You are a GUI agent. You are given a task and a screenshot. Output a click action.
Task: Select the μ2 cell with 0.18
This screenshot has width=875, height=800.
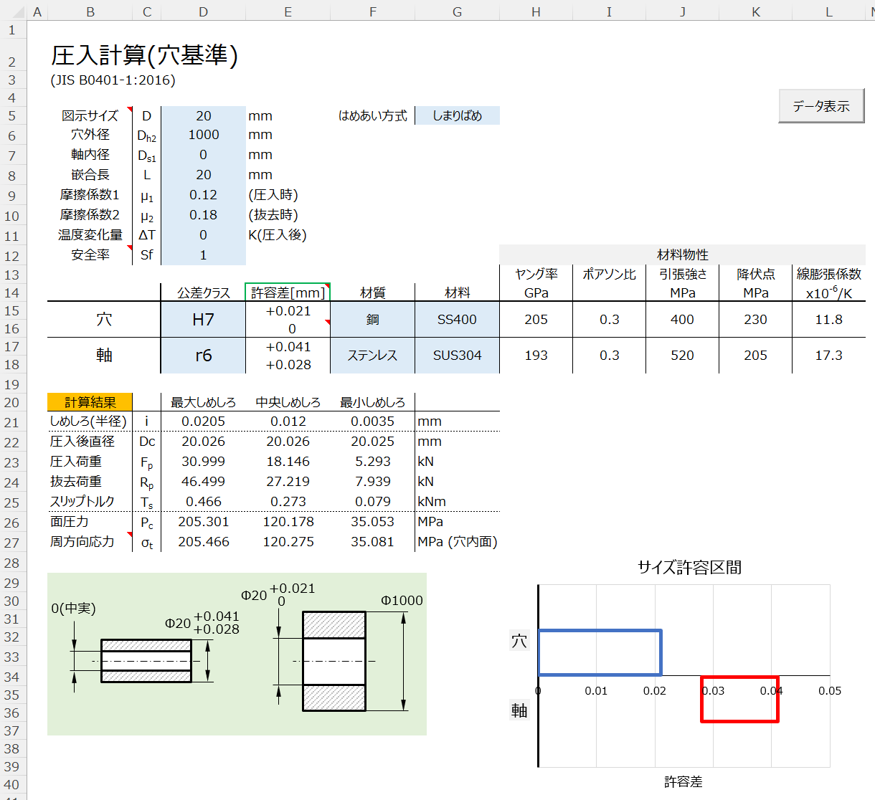point(204,215)
